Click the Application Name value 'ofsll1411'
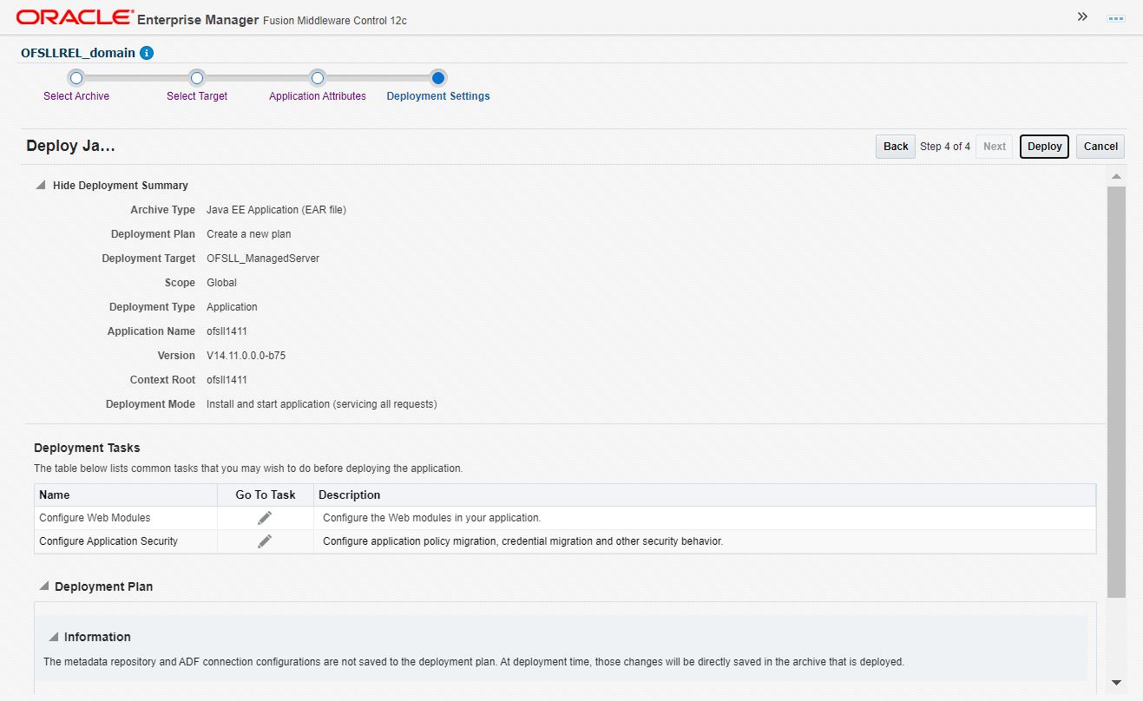Image resolution: width=1143 pixels, height=701 pixels. pos(227,331)
